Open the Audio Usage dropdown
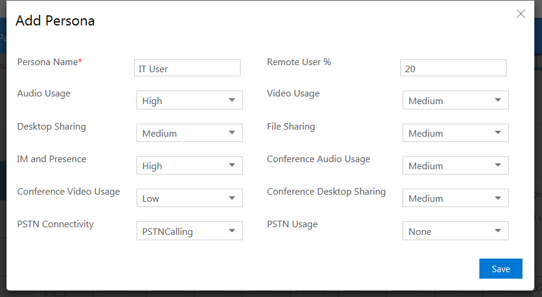The width and height of the screenshot is (542, 297). 189,101
